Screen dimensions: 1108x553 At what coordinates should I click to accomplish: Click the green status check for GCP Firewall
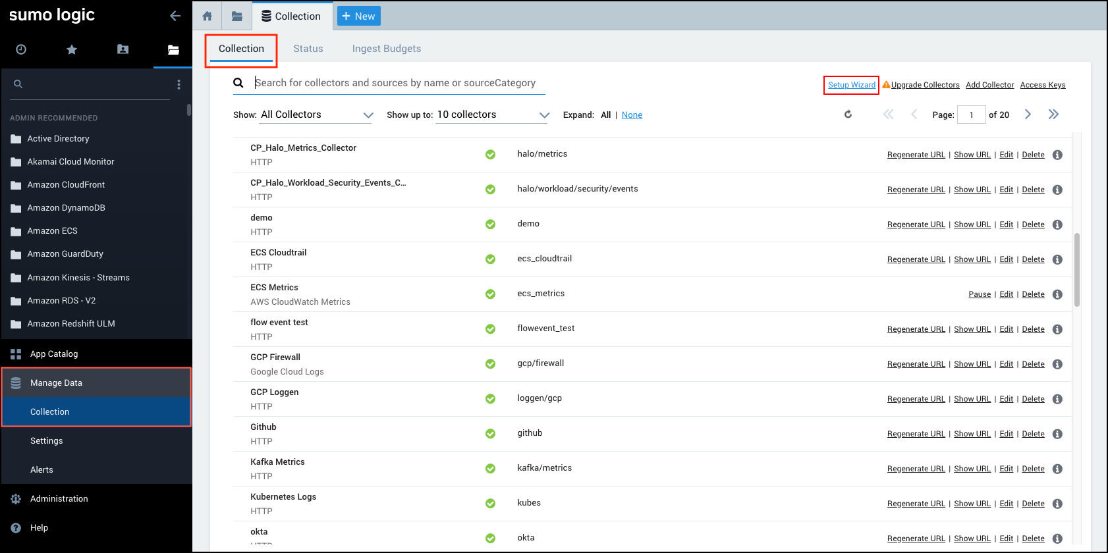coord(490,363)
